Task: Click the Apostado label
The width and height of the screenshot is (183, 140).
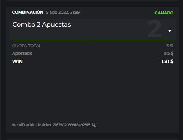Action: (22, 53)
